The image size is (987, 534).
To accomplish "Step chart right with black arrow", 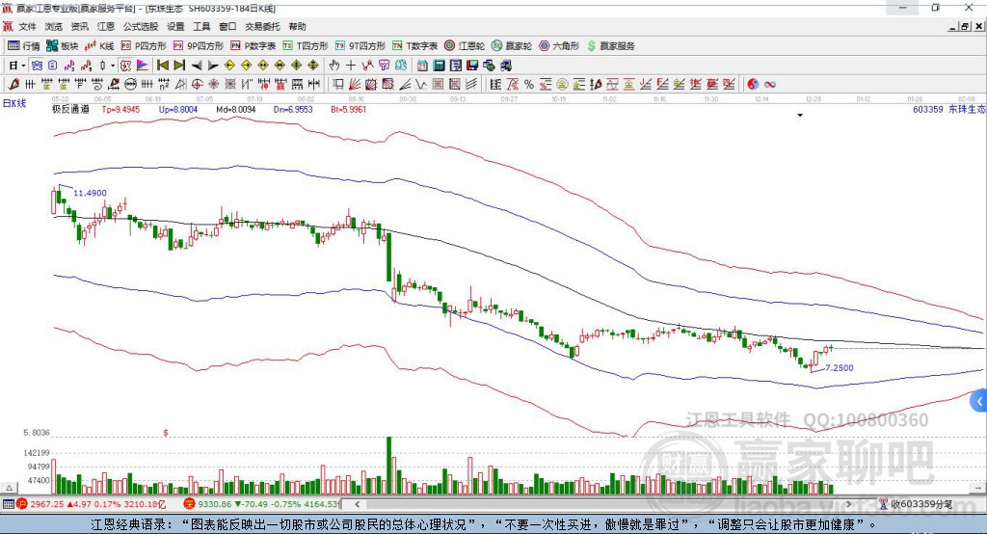I will tap(213, 66).
